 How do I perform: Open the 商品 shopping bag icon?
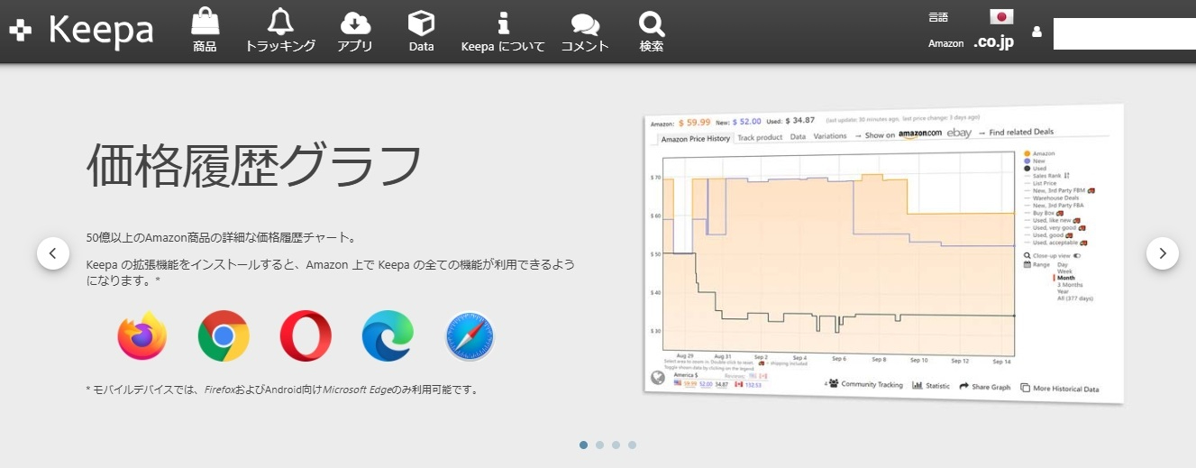[x=205, y=22]
